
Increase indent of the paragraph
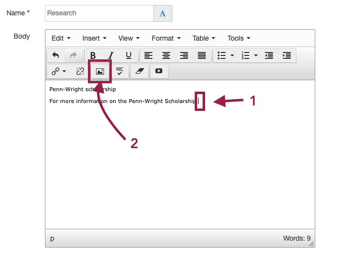(x=287, y=55)
